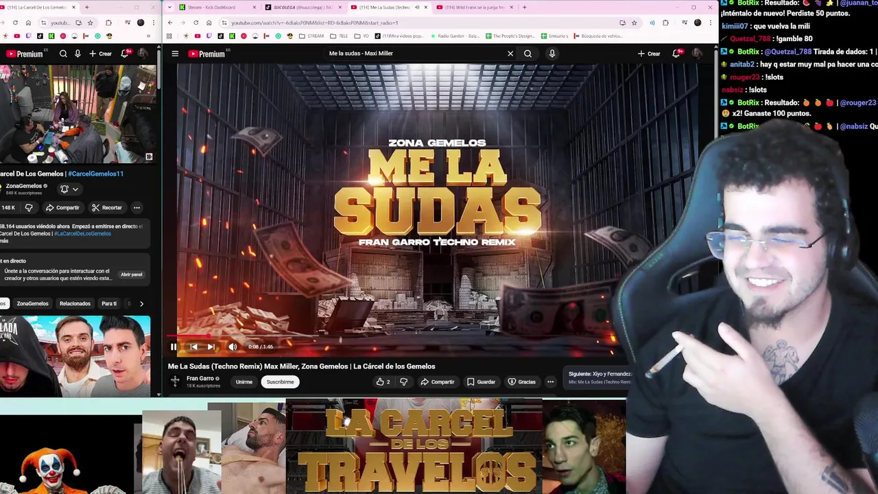Toggle ZonaGemelos notification bell dropdown
878x494 pixels.
69,189
